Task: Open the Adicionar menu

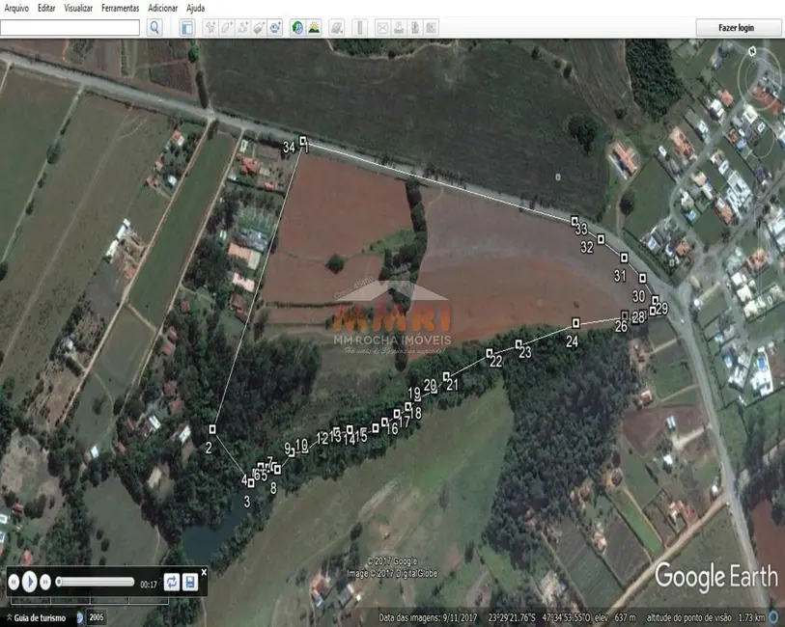Action: (160, 7)
